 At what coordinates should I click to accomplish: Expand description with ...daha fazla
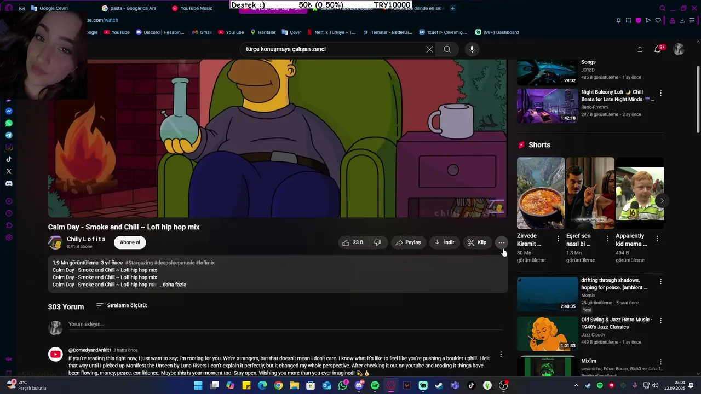pyautogui.click(x=173, y=285)
